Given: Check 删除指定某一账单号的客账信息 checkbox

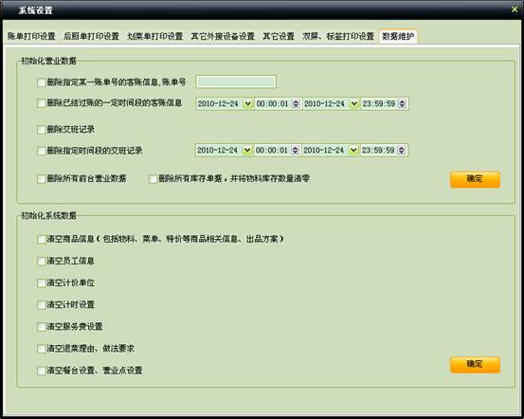Looking at the screenshot, I should tap(42, 82).
